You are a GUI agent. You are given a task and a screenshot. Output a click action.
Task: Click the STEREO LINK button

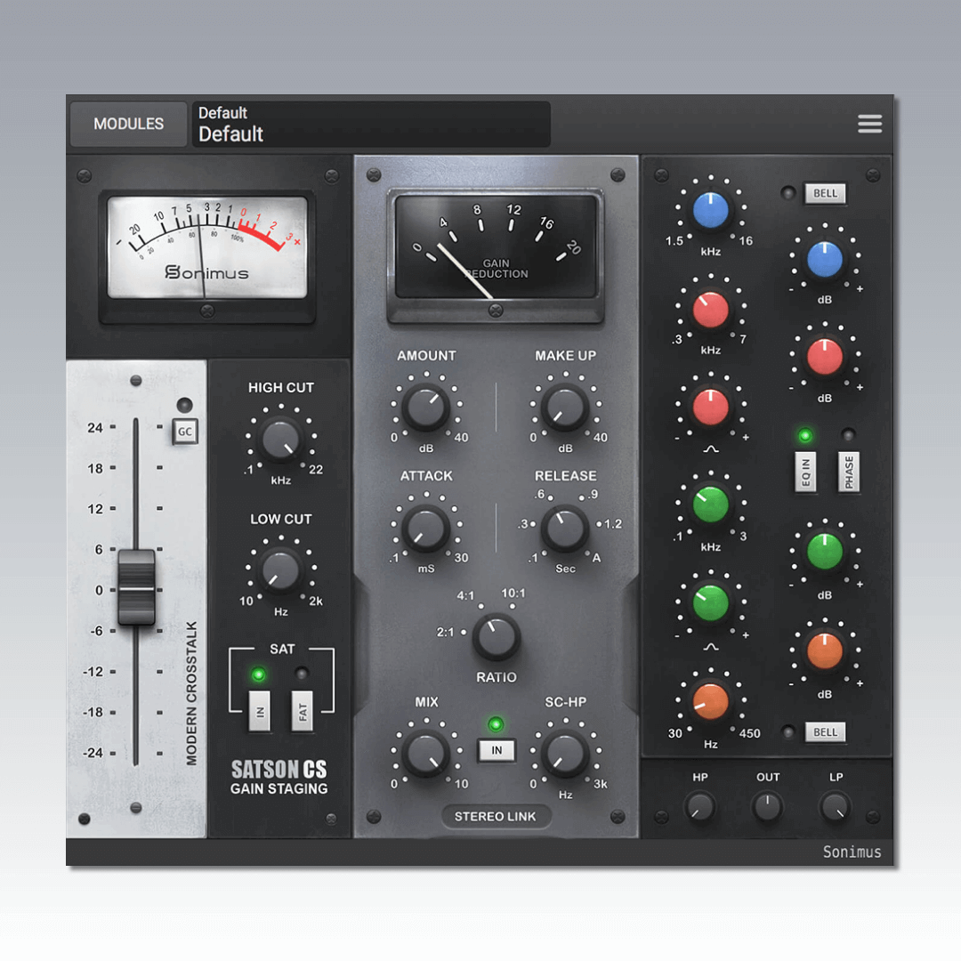pos(496,816)
